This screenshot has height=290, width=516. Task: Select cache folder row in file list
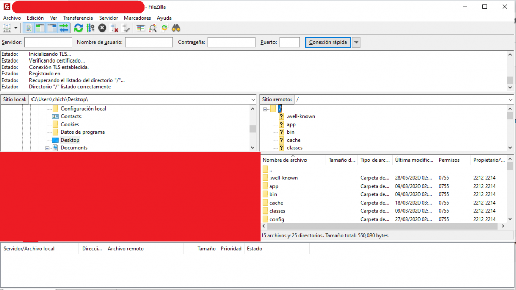tap(384, 203)
